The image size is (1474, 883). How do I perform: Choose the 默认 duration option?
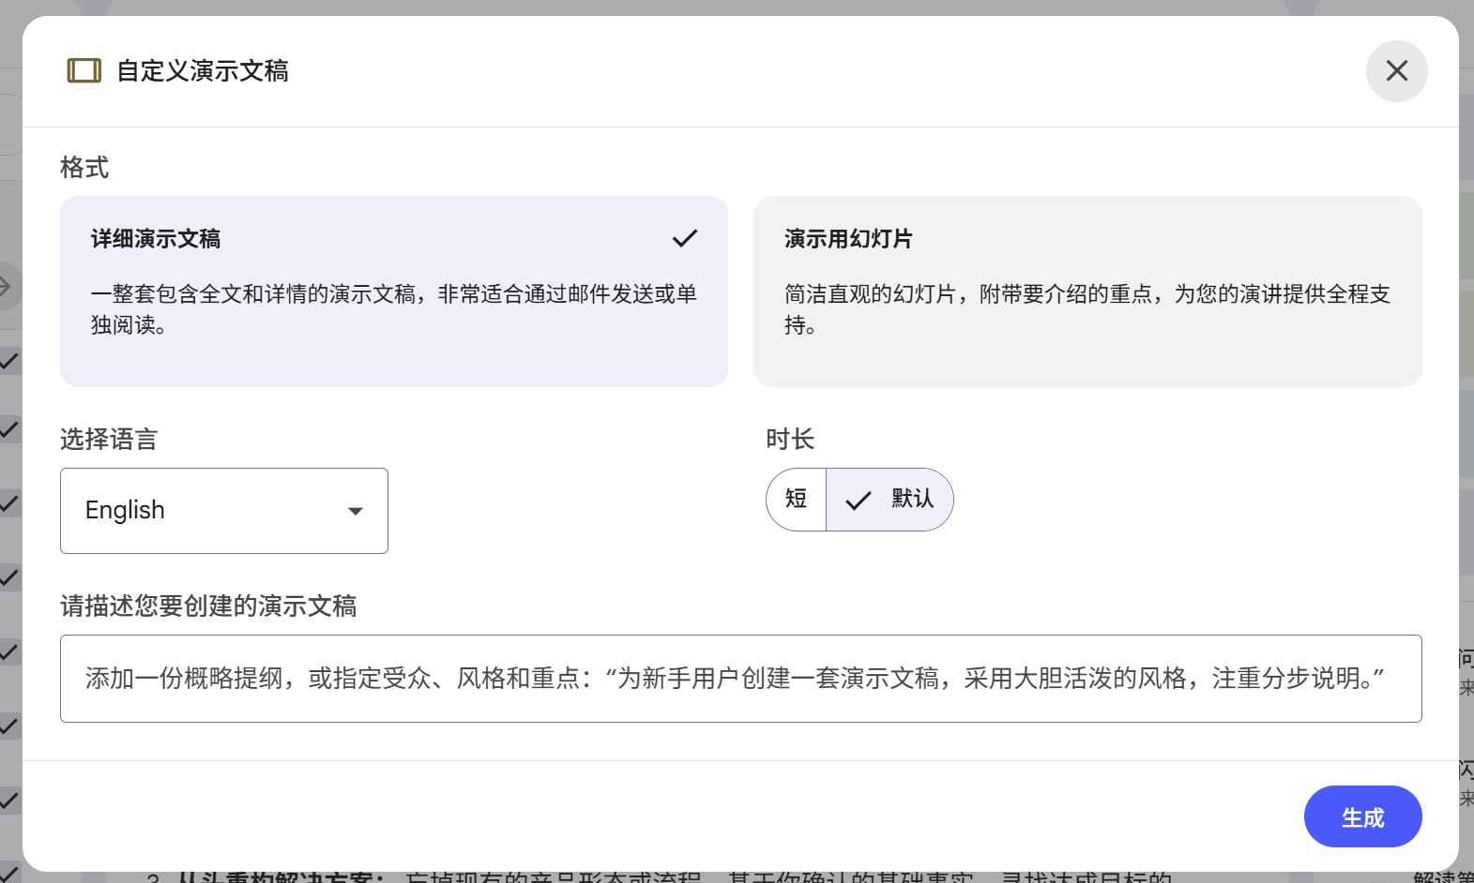click(x=889, y=500)
